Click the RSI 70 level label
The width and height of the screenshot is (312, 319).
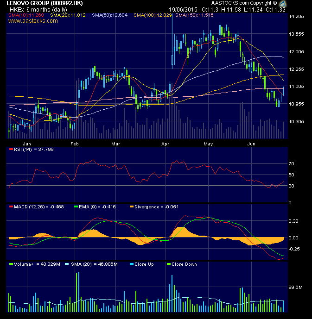[x=291, y=163]
